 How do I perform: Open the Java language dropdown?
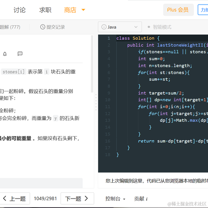point(120,27)
